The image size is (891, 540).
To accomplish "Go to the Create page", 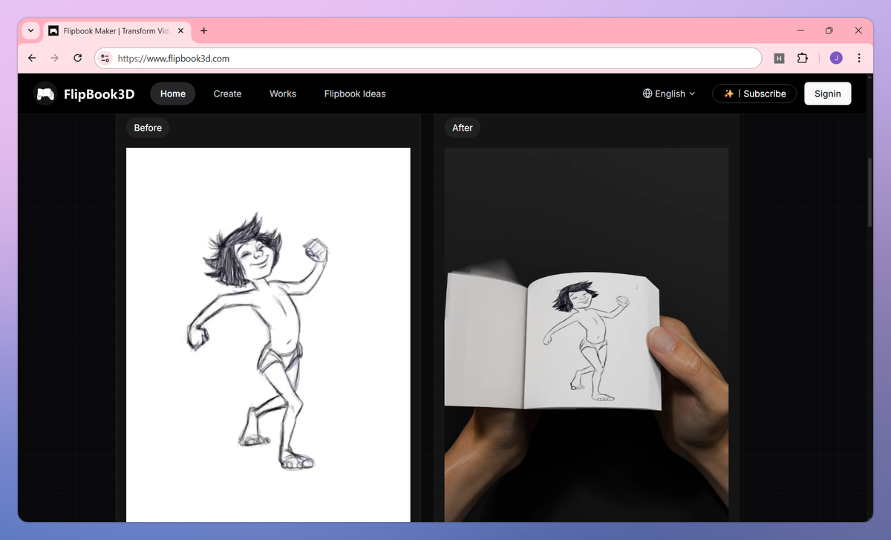I will pyautogui.click(x=227, y=94).
